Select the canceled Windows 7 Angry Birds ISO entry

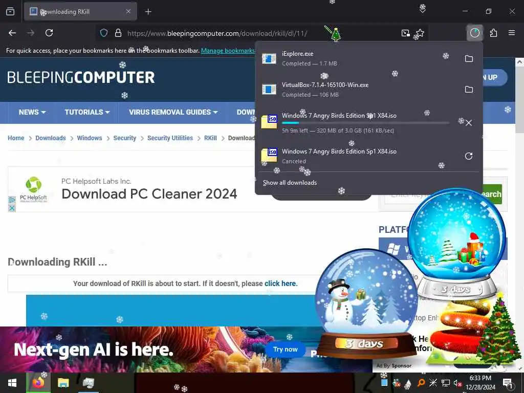click(x=358, y=156)
